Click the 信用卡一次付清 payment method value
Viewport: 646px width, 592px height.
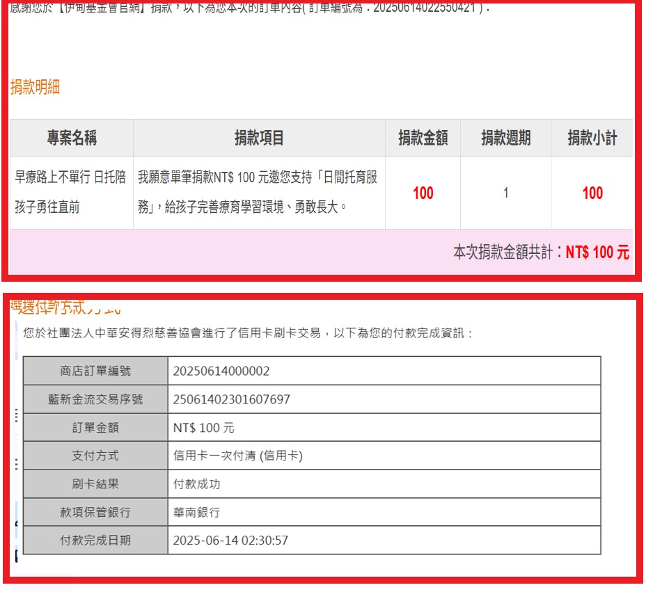click(237, 456)
